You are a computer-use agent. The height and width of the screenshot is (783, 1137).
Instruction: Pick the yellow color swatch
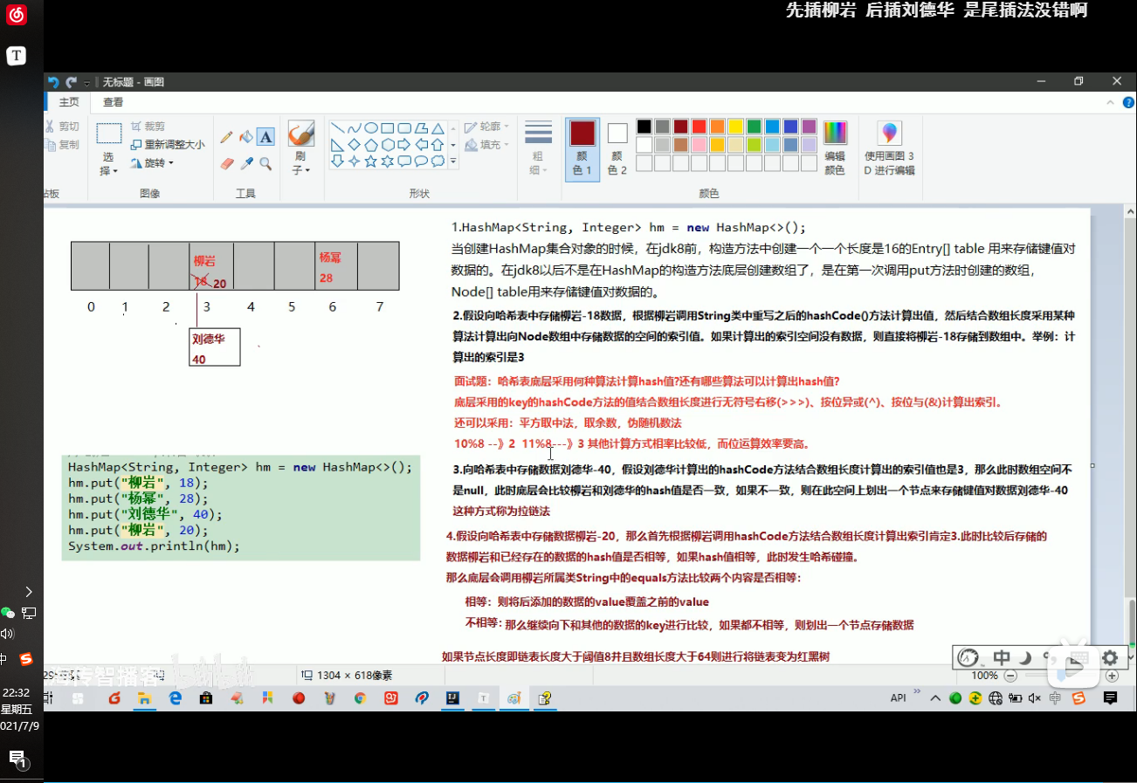(735, 127)
